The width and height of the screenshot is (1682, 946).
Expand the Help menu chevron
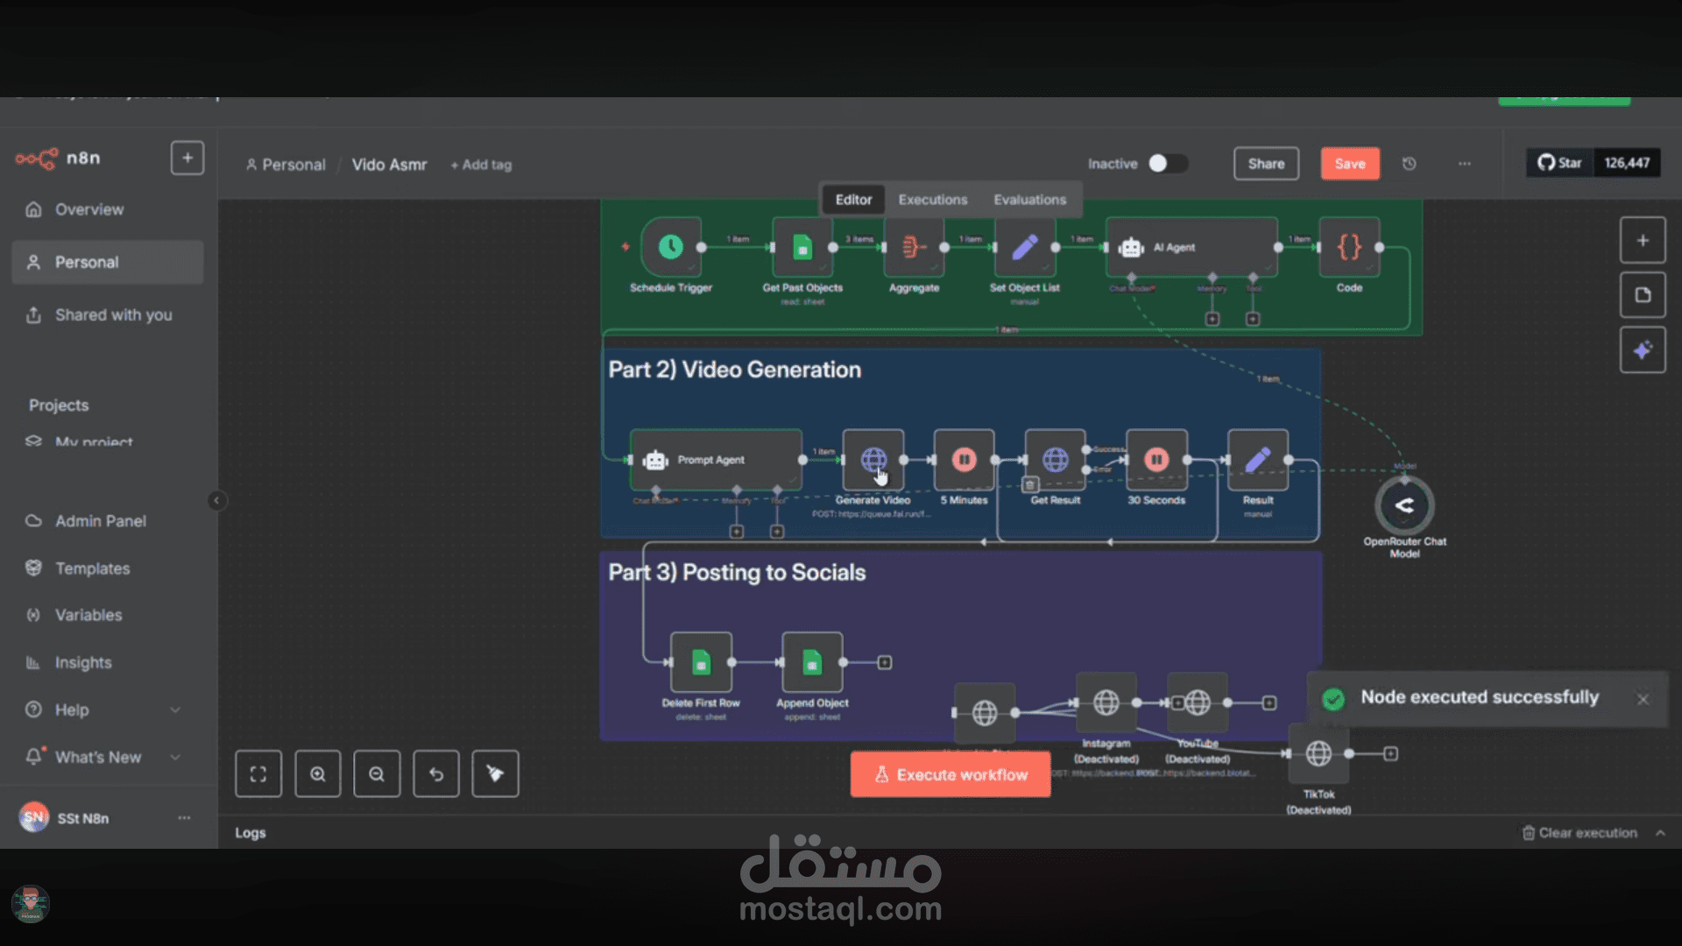click(x=175, y=709)
